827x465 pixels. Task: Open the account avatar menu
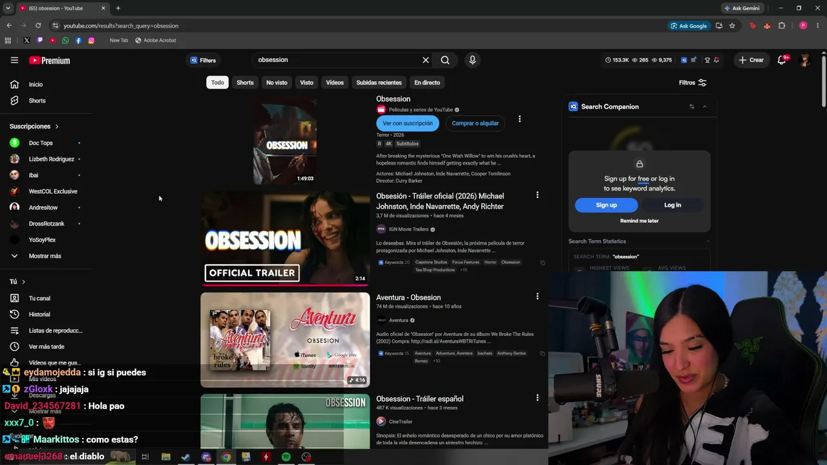pyautogui.click(x=804, y=60)
